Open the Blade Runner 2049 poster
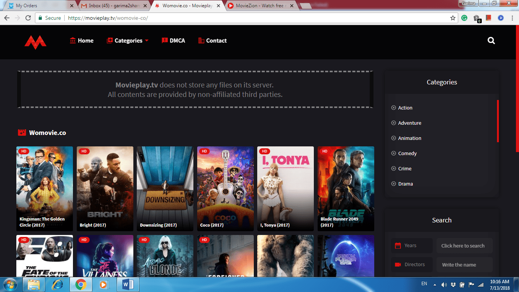The image size is (519, 292). (346, 189)
